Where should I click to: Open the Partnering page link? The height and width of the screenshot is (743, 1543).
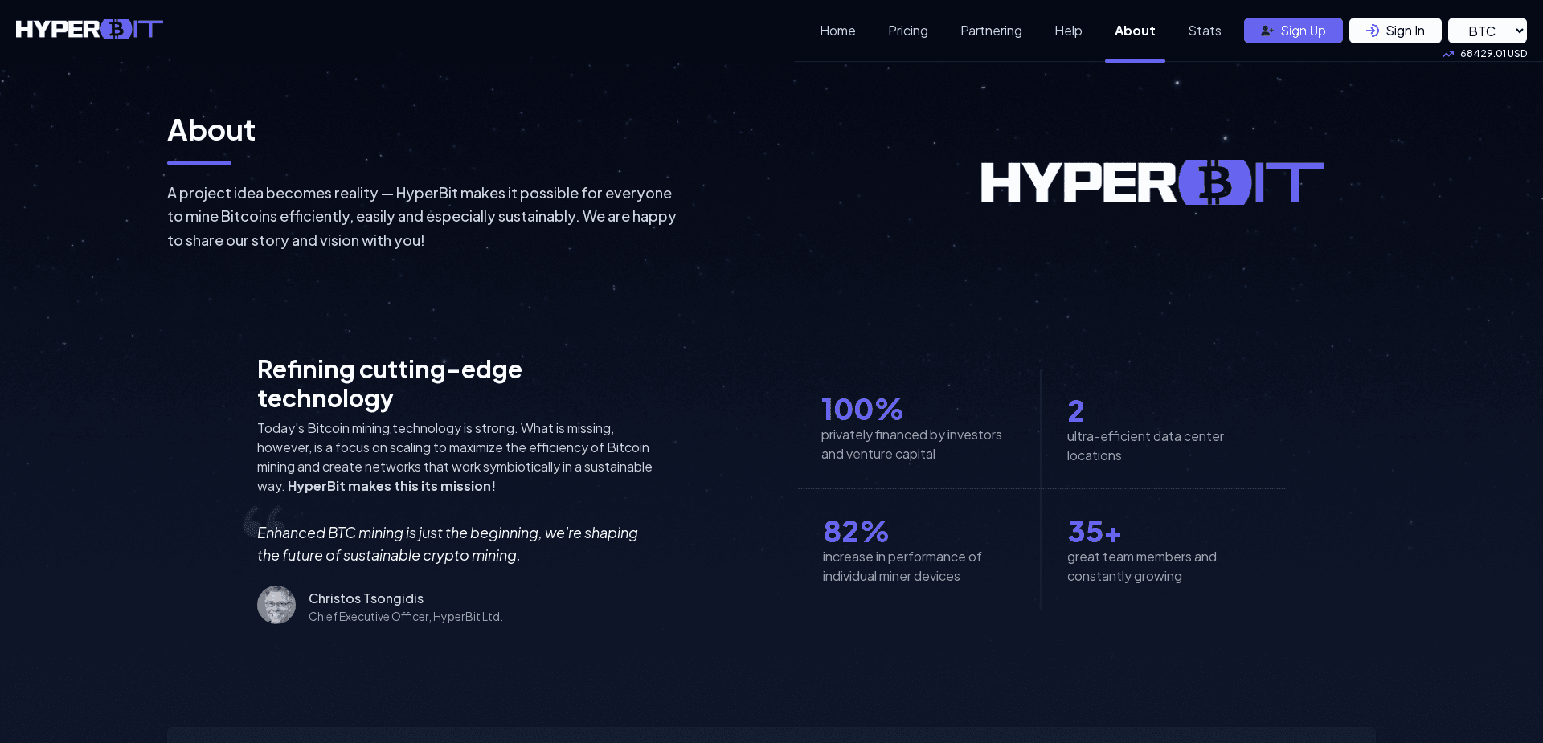(x=991, y=31)
